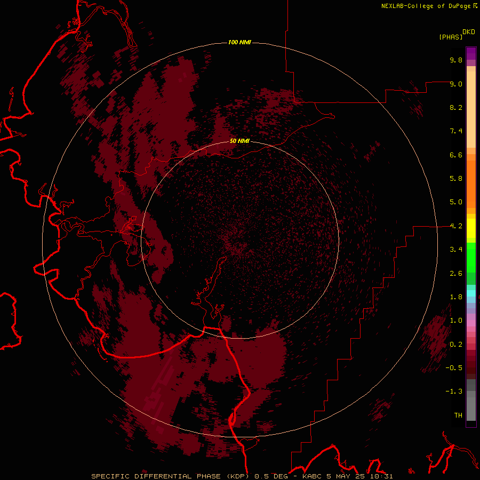Image resolution: width=480 pixels, height=480 pixels.
Task: Click the 5.0 scale value
Action: coord(456,202)
